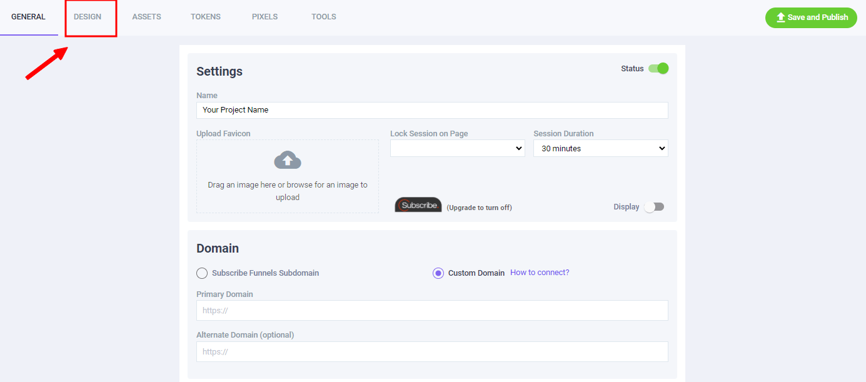Toggle the Status switch off
This screenshot has width=866, height=382.
click(x=658, y=69)
